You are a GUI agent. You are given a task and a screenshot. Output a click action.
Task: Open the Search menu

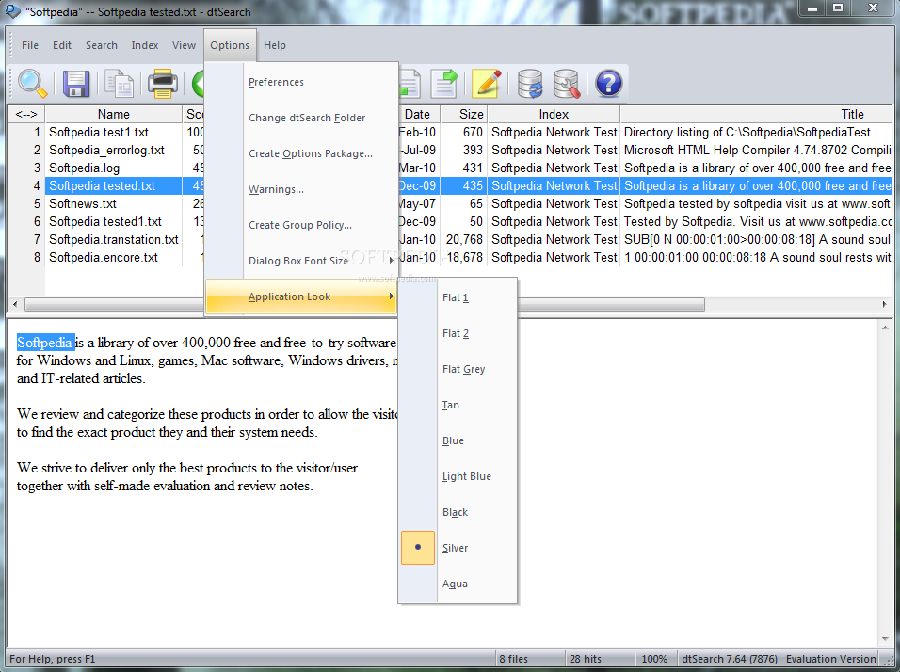click(x=102, y=45)
